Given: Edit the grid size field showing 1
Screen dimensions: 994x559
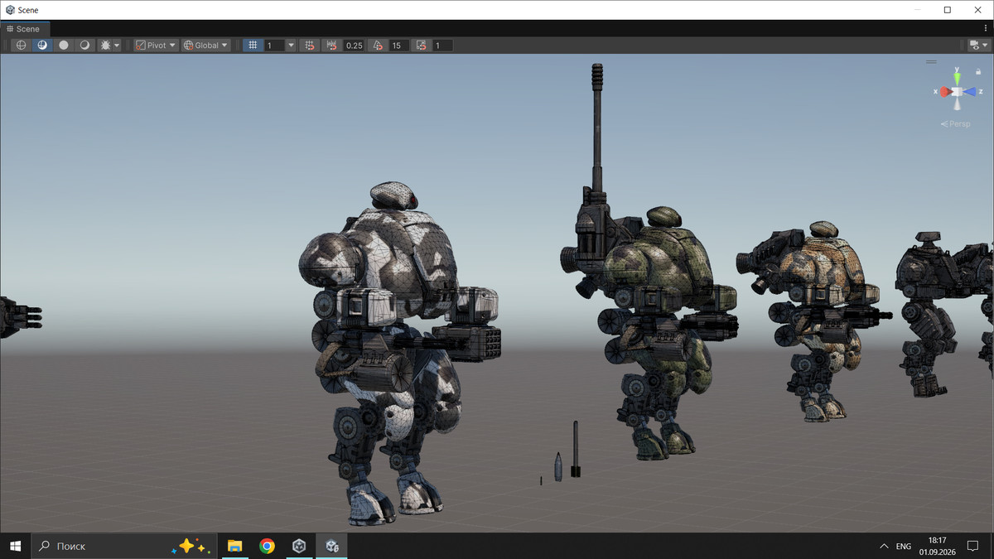Looking at the screenshot, I should (274, 46).
